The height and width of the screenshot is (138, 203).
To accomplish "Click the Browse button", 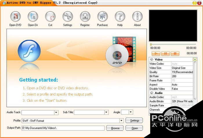I will [115, 128].
